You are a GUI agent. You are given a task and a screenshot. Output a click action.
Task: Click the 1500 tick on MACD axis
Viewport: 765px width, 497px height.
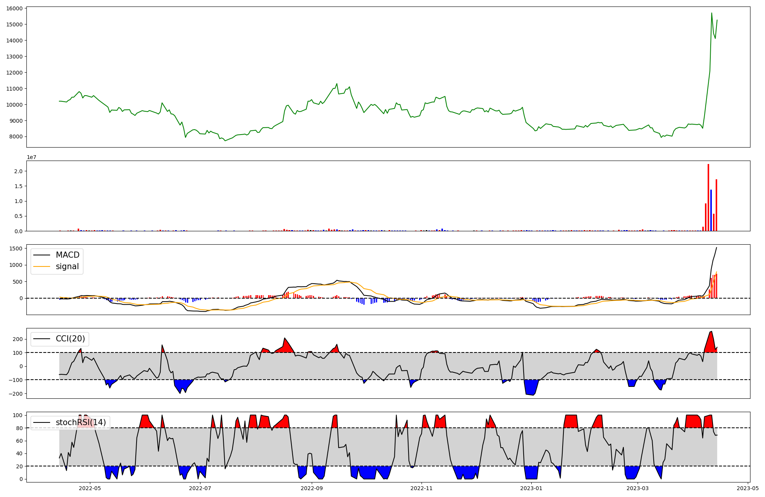click(x=16, y=248)
